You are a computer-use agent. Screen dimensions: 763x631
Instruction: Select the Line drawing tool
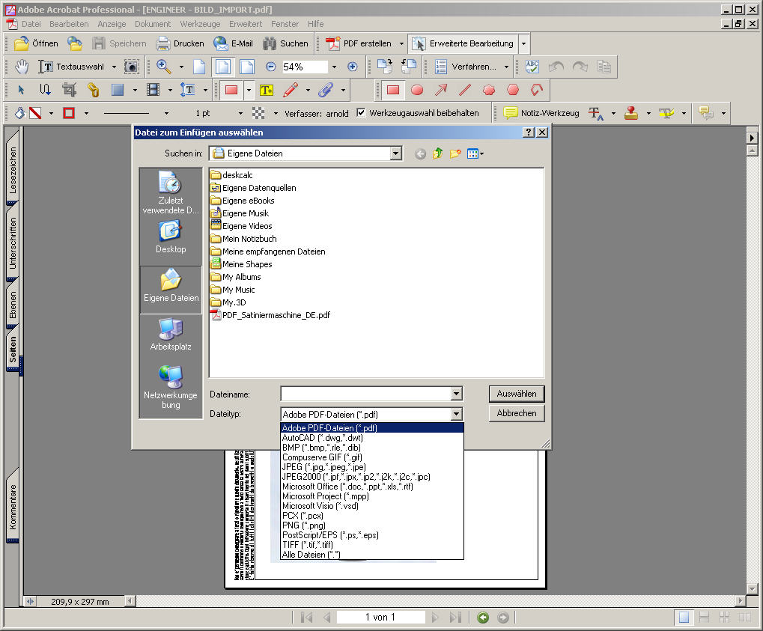(465, 90)
